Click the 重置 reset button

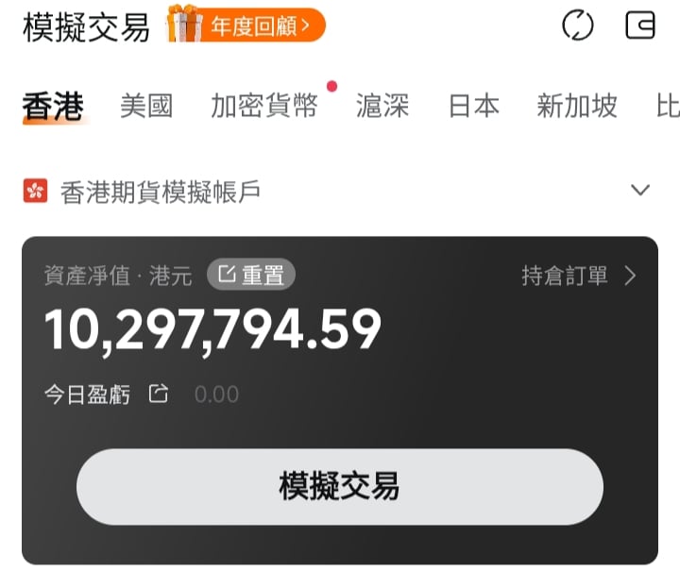point(251,275)
